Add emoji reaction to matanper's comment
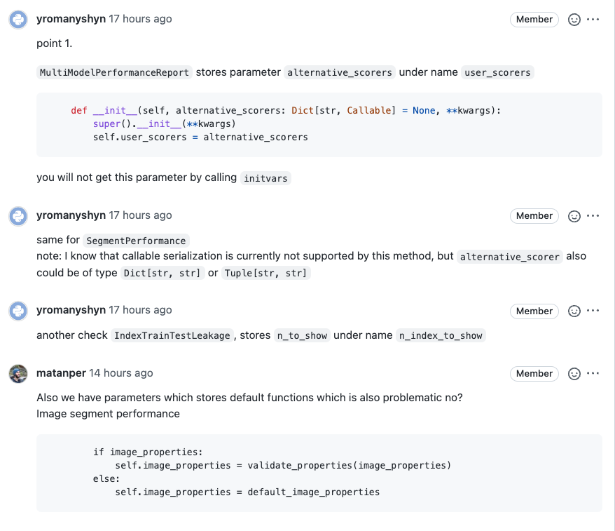615x531 pixels. click(x=574, y=373)
